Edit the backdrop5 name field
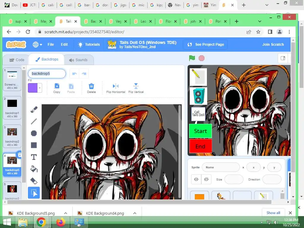This screenshot has height=228, width=304. point(47,74)
